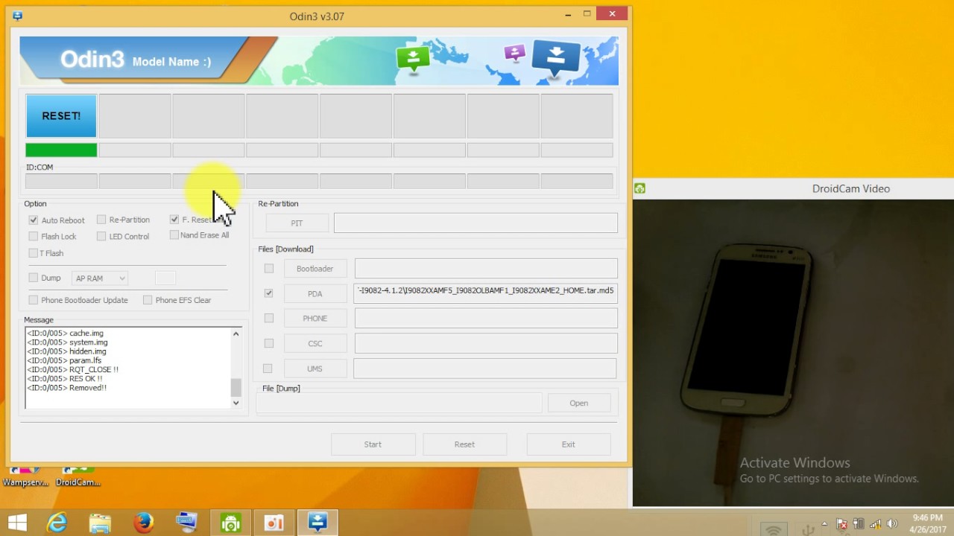This screenshot has height=536, width=954.
Task: Click the PIT button
Action: [297, 223]
